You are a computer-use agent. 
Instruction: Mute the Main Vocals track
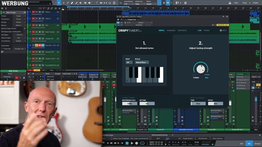click(x=33, y=32)
